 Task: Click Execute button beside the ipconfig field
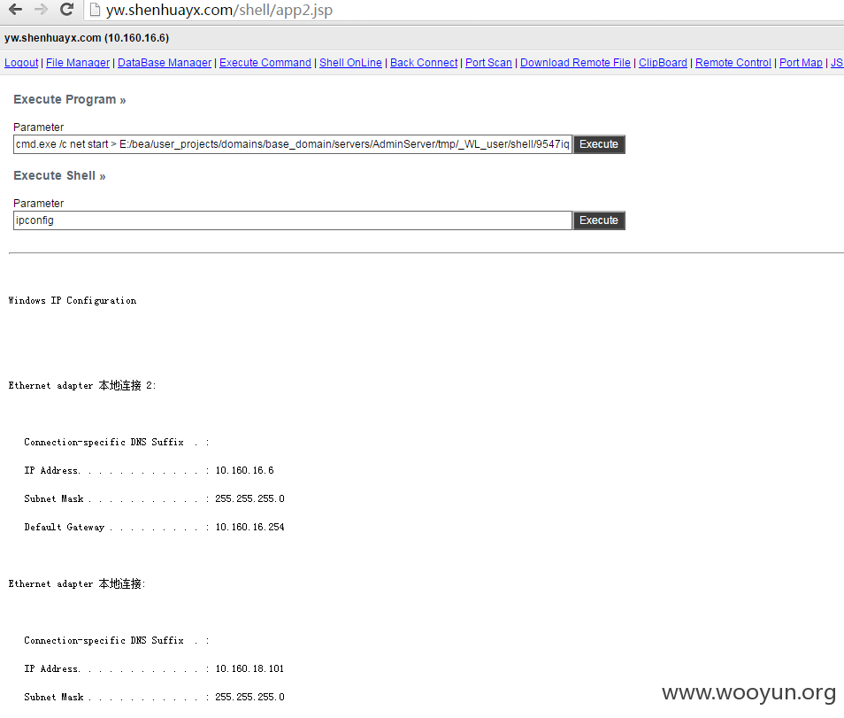coord(599,220)
